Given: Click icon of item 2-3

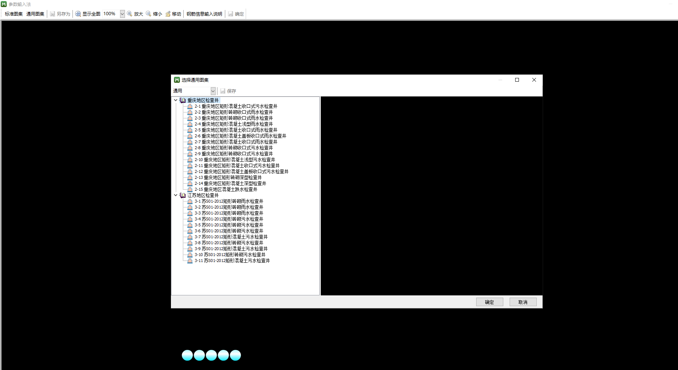Looking at the screenshot, I should [x=190, y=118].
